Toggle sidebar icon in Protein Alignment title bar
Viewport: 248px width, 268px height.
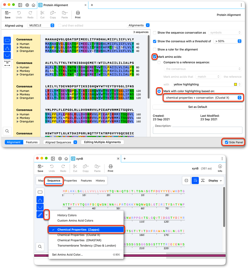click(20, 5)
